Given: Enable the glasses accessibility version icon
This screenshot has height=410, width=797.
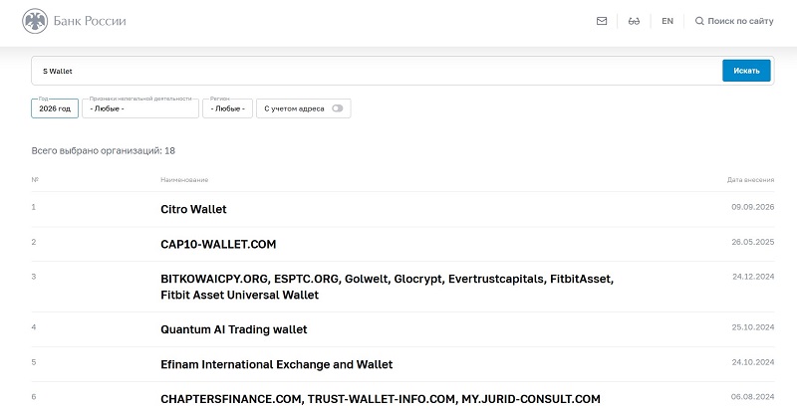Looking at the screenshot, I should pos(634,21).
